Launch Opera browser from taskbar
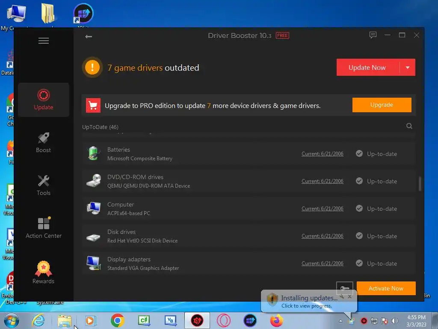This screenshot has width=438, height=329. pos(224,320)
